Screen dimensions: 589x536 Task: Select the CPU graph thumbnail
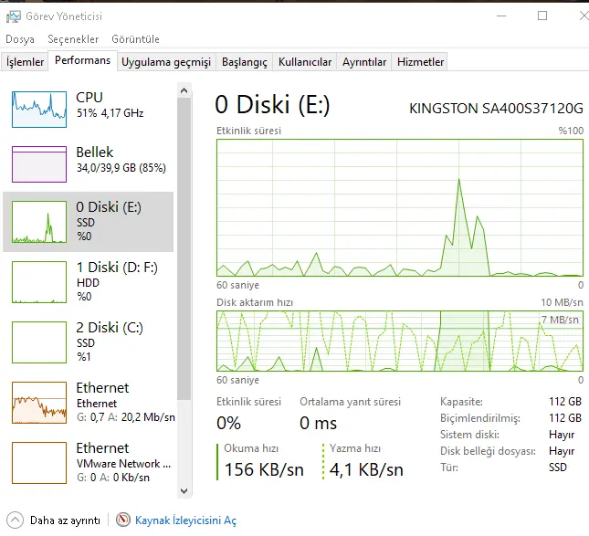(x=39, y=110)
